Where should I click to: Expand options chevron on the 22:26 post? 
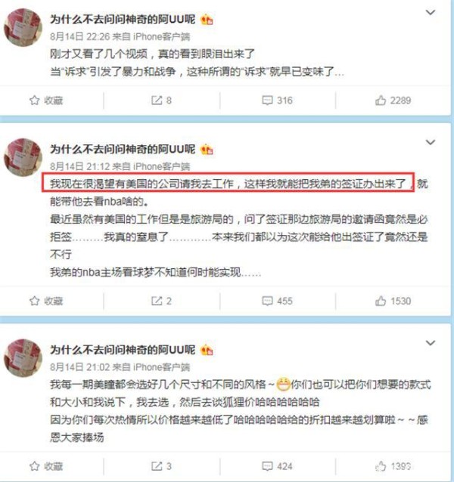[x=430, y=12]
